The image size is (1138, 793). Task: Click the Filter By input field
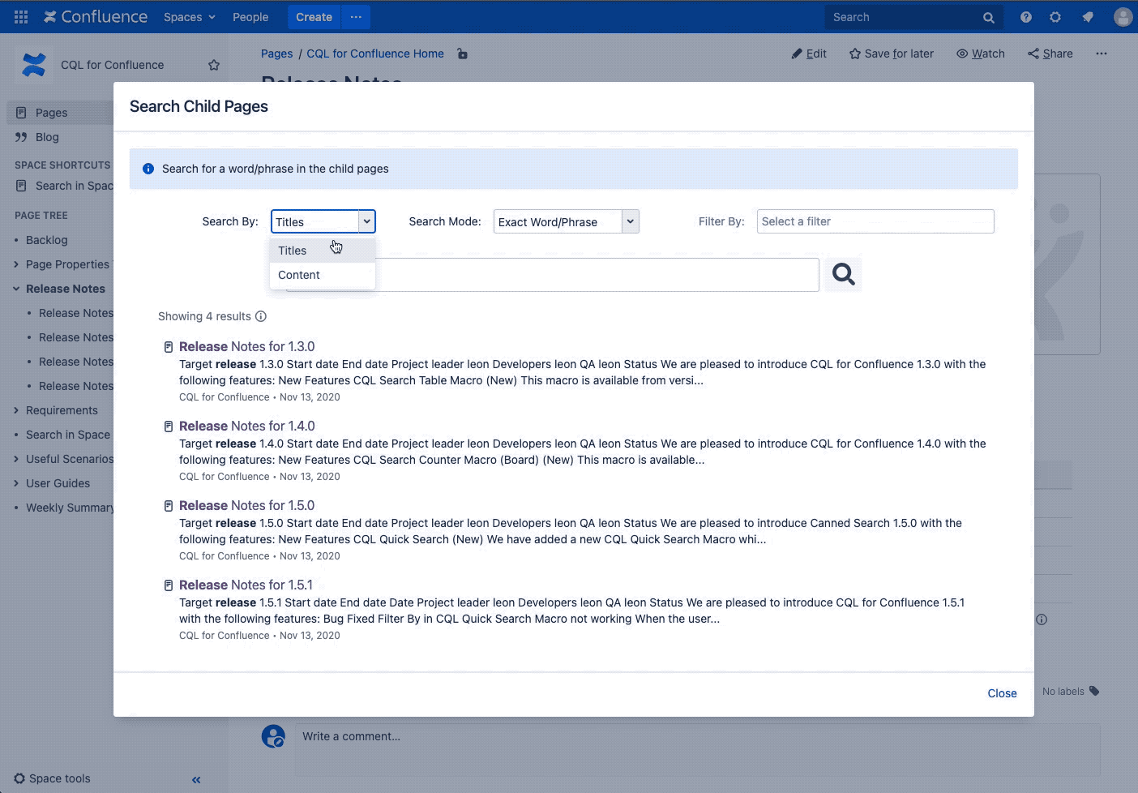[x=875, y=221]
